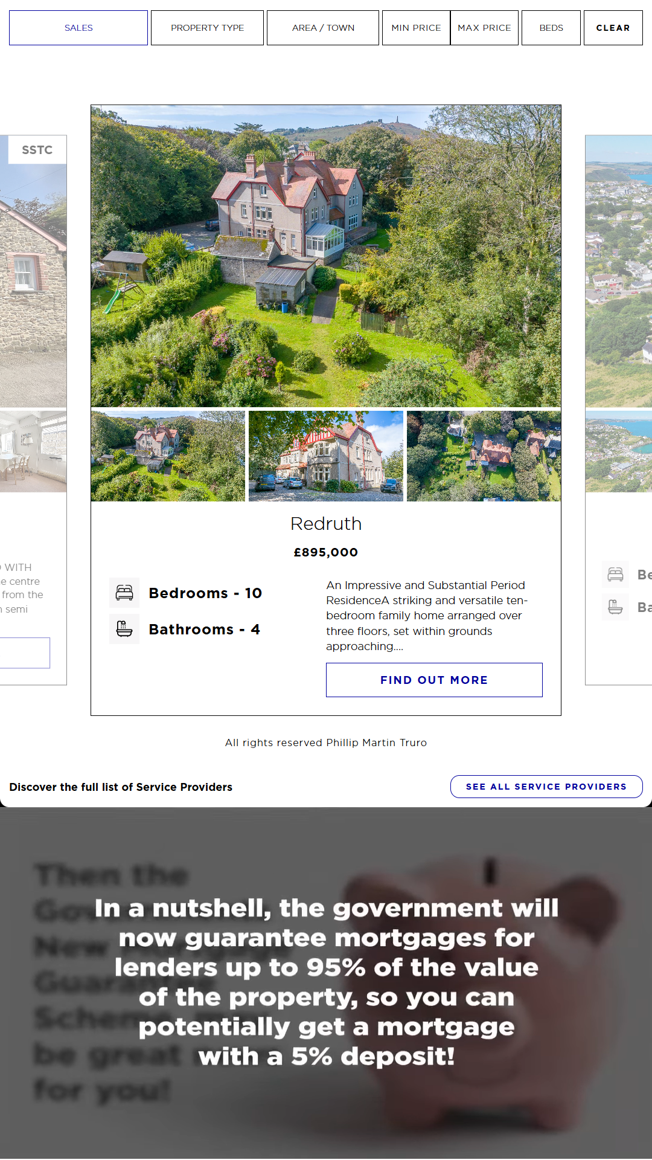Screen dimensions: 652x1160
Task: Click the bathtub icon beside Bathrooms - 4
Action: (124, 629)
